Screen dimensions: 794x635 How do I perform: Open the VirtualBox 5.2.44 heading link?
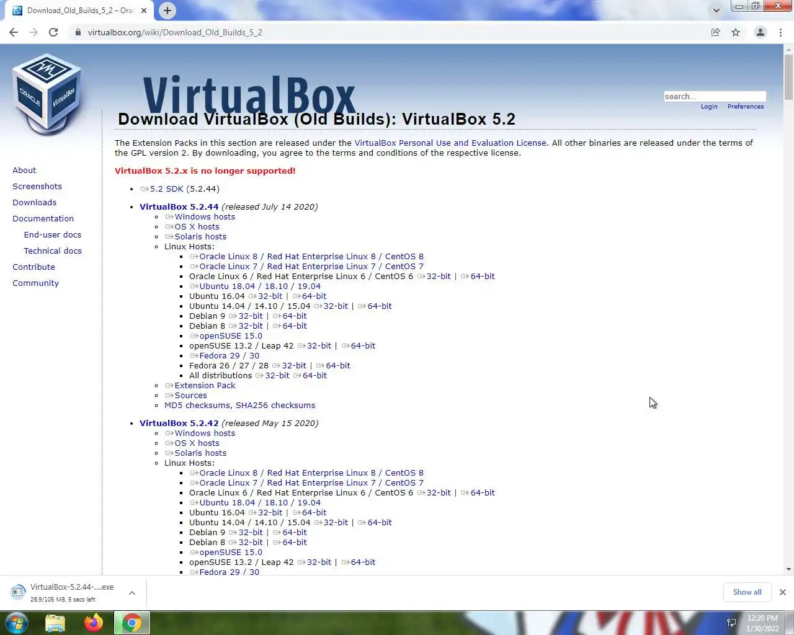179,207
